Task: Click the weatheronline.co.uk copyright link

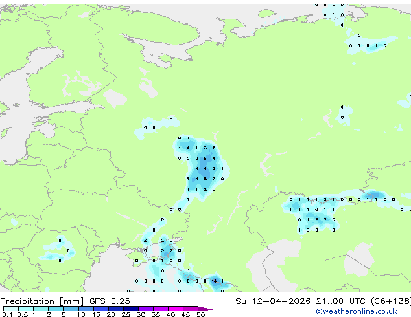Action: coord(357,311)
